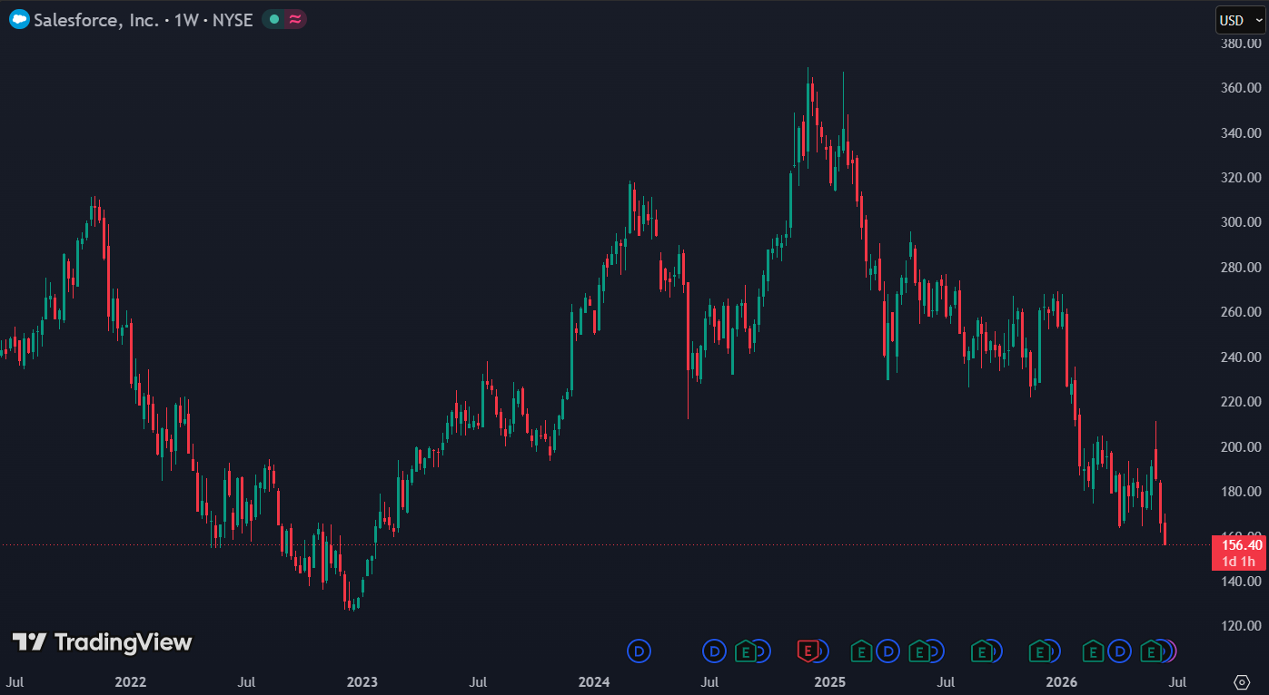
Task: Click the NYSE exchange text in title
Action: click(233, 20)
